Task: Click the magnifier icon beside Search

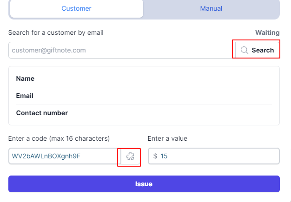Action: point(245,50)
